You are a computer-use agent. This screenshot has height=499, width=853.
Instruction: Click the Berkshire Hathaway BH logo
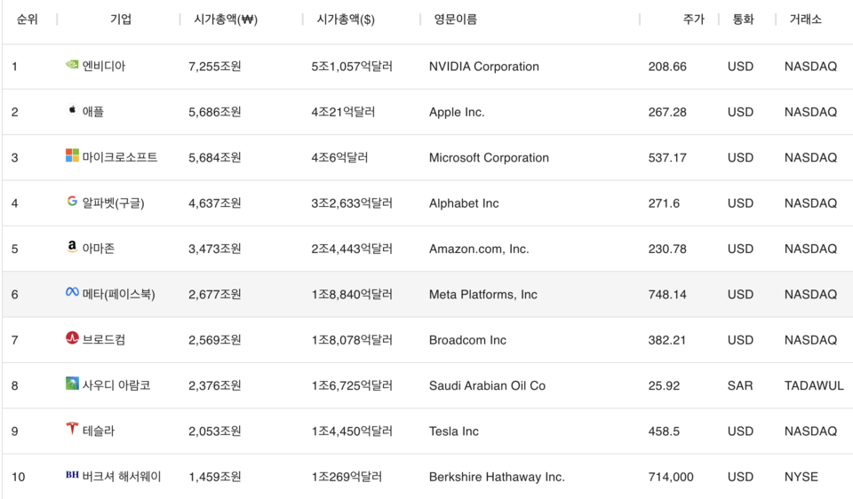pyautogui.click(x=72, y=476)
